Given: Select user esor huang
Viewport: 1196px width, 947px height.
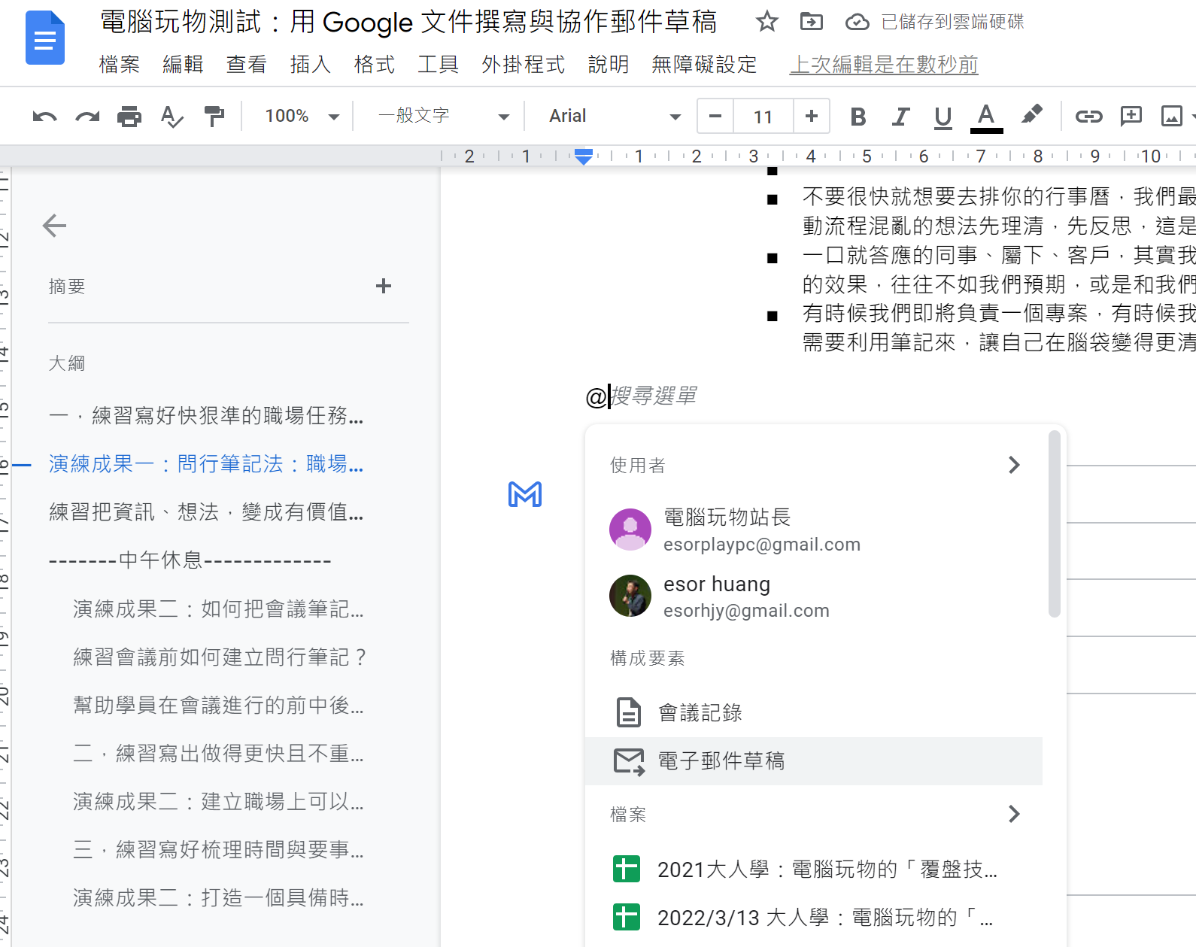Looking at the screenshot, I should tap(815, 596).
